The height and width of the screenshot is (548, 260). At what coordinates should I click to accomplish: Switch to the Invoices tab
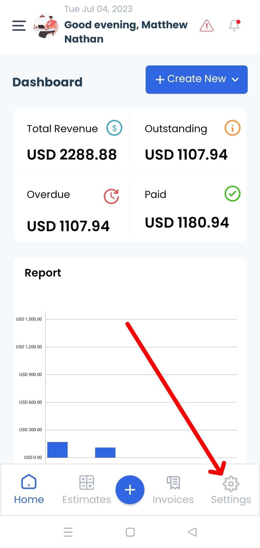pos(173,489)
